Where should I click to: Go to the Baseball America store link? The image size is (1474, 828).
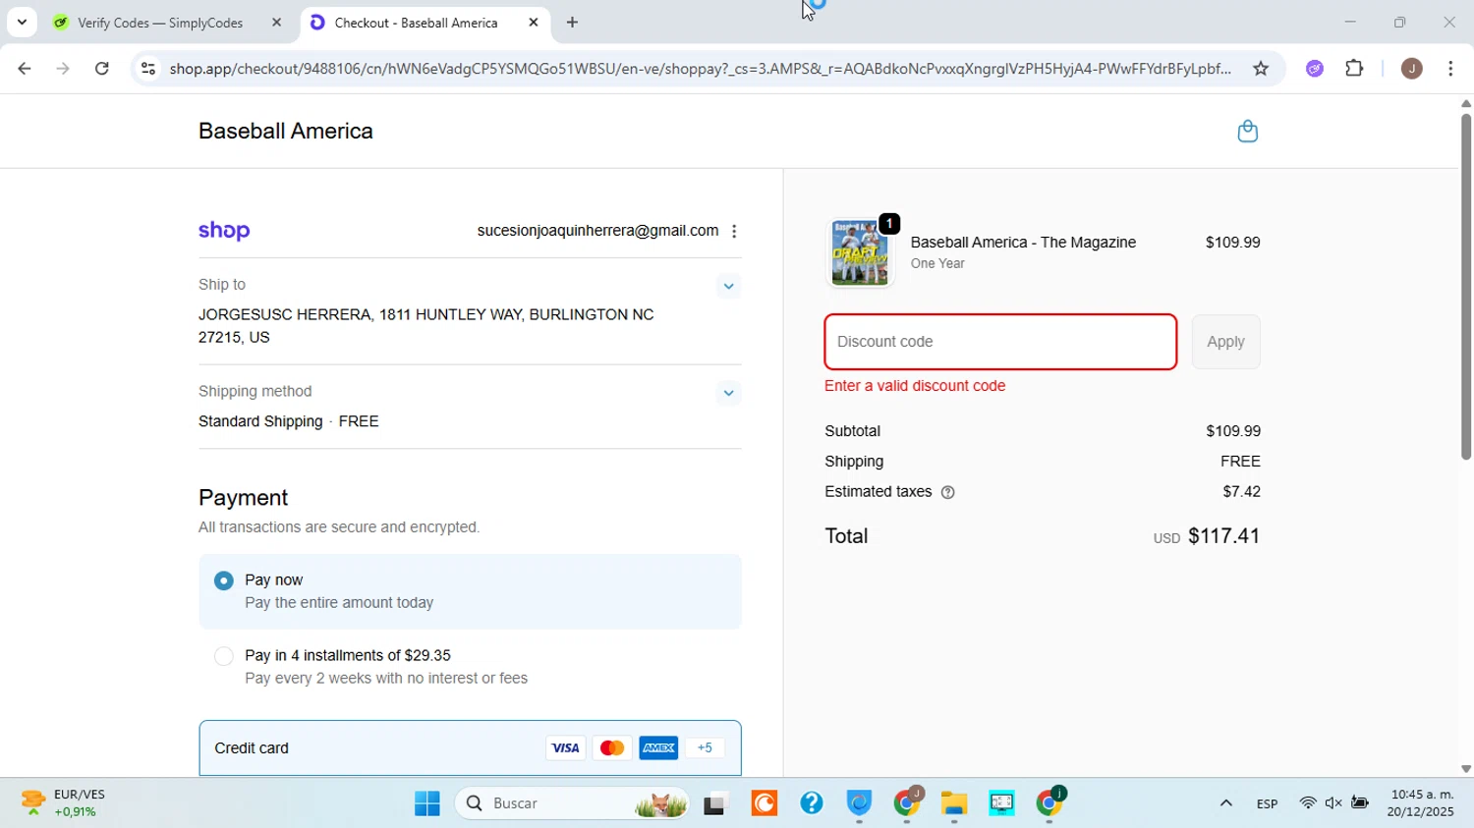click(286, 132)
